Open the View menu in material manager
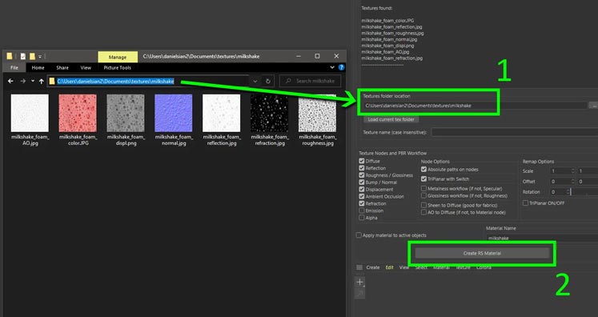Screen dimensions: 598x317 404,267
